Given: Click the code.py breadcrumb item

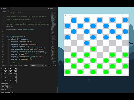Looking at the screenshot, I should pos(5,11).
